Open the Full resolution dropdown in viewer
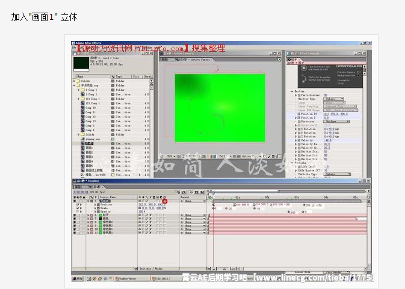This screenshot has width=405, height=289. coord(225,157)
